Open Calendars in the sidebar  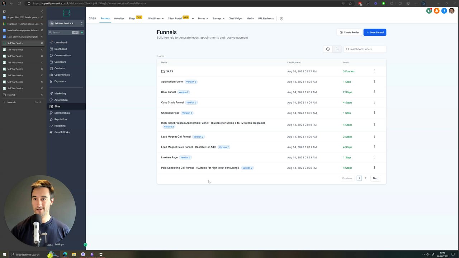tap(60, 62)
